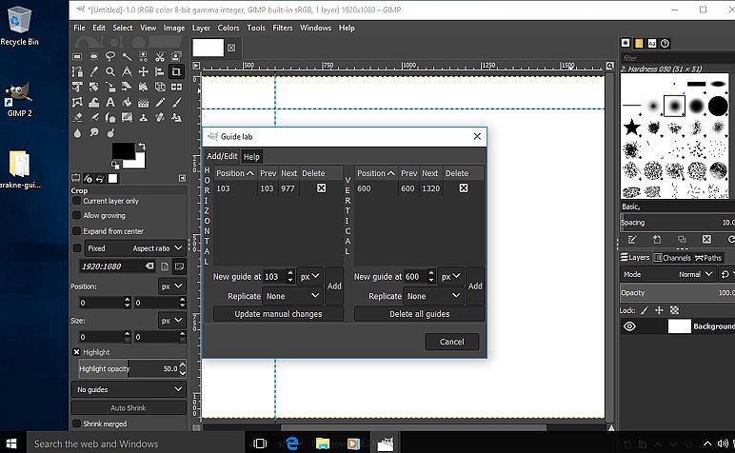Viewport: 735px width, 453px height.
Task: Toggle the Fixed aspect ratio checkbox
Action: (x=77, y=247)
